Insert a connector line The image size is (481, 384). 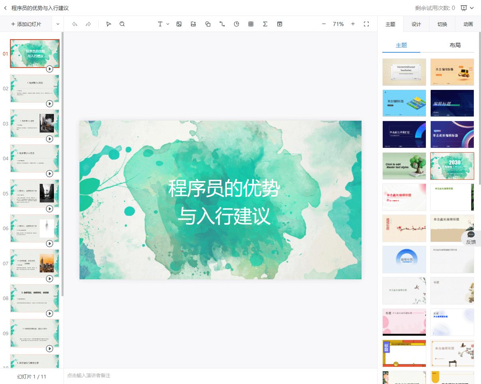(x=222, y=24)
